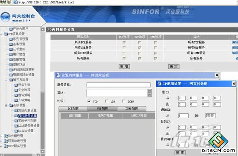Open 内网服务设置 in the tree
This screenshot has width=238, height=156.
tap(27, 115)
